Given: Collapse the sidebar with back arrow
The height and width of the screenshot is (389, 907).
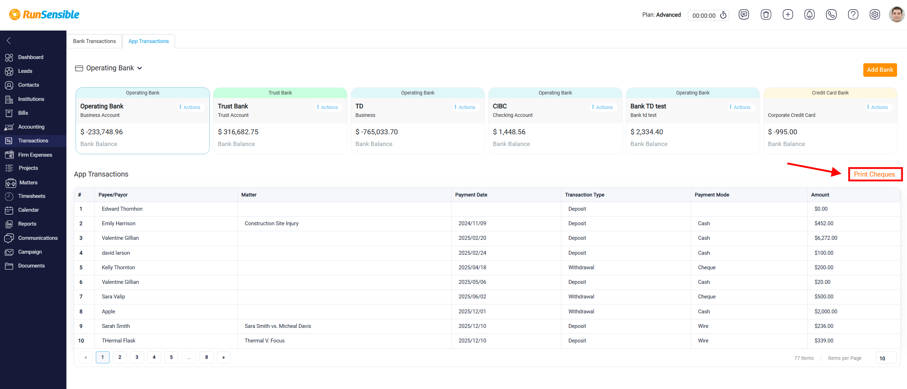Looking at the screenshot, I should point(9,41).
